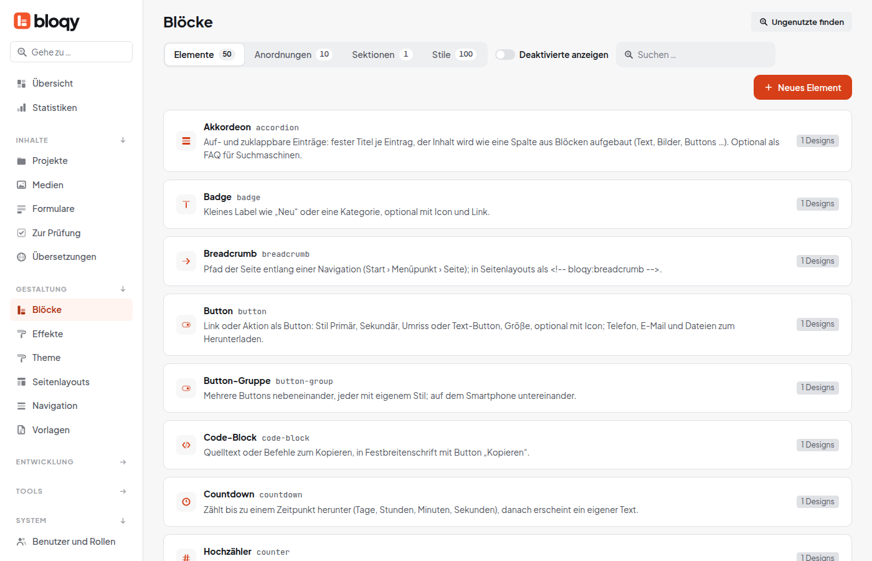Click the Badge letter T icon
This screenshot has height=561, width=872.
[x=186, y=204]
